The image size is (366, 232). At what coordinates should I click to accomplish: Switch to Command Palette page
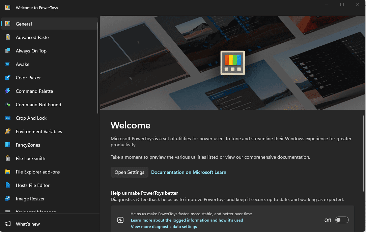point(50,91)
